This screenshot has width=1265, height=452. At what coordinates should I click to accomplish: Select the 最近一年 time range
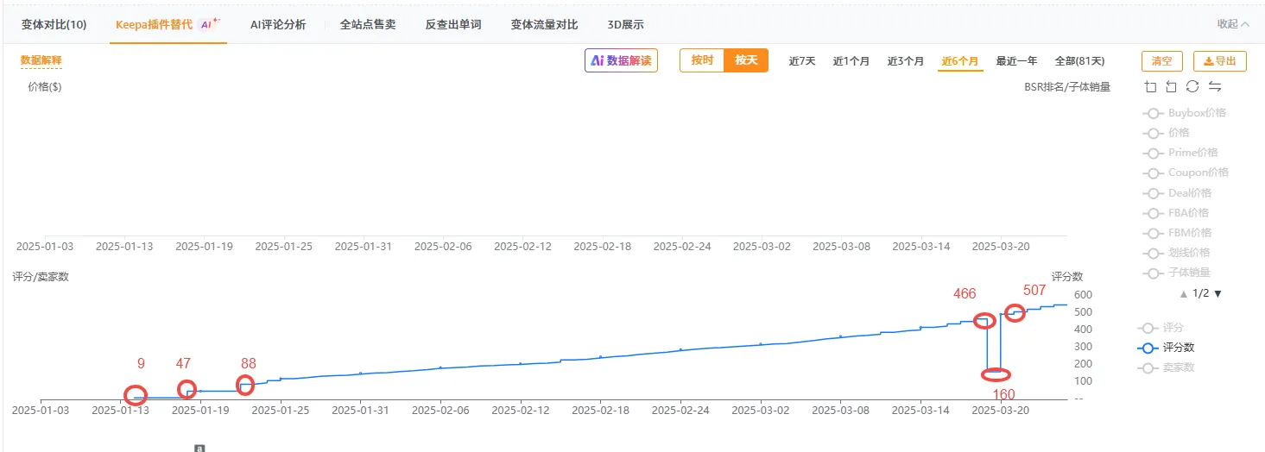click(1017, 61)
